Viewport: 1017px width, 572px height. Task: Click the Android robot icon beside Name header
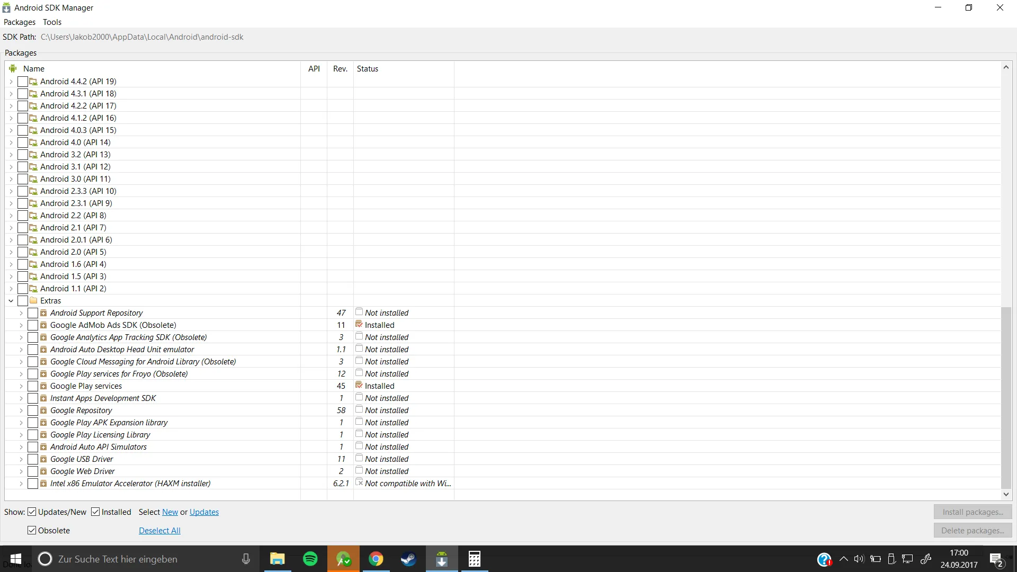[x=13, y=68]
